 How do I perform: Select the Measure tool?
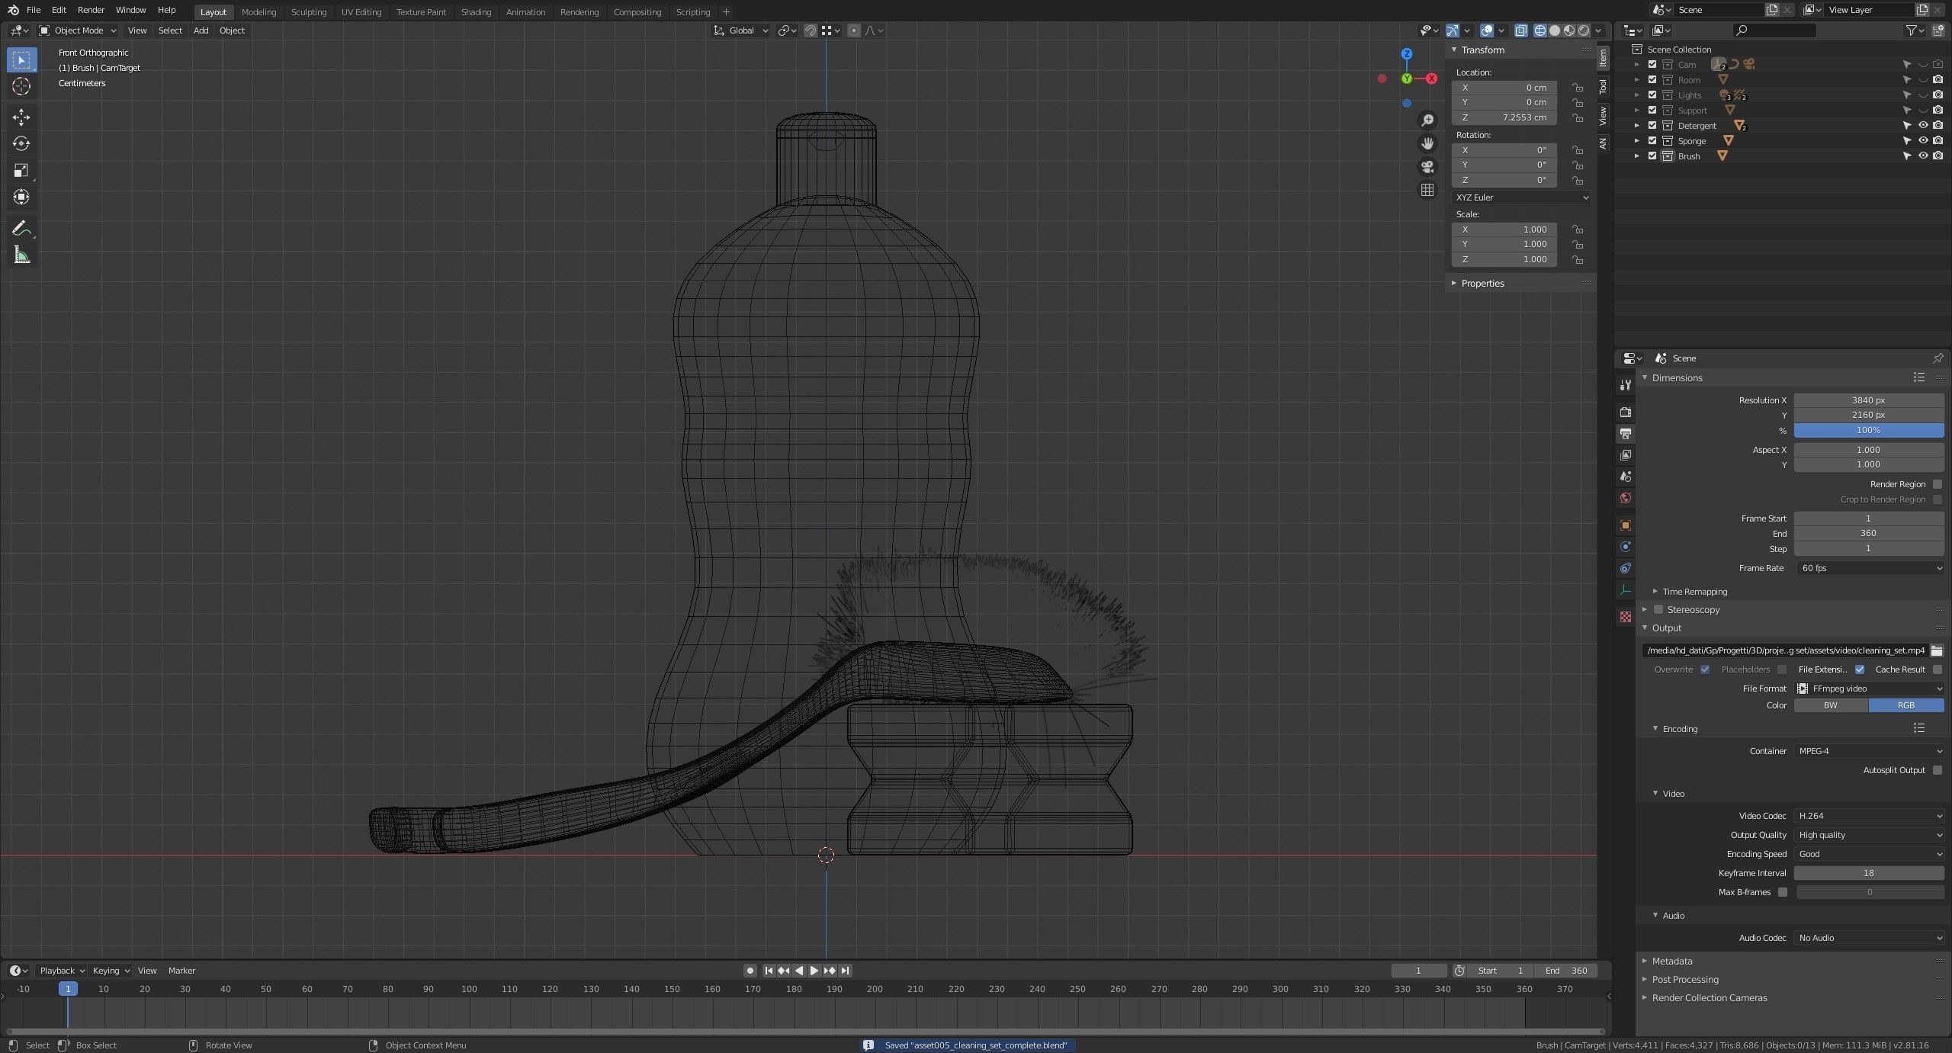[21, 255]
